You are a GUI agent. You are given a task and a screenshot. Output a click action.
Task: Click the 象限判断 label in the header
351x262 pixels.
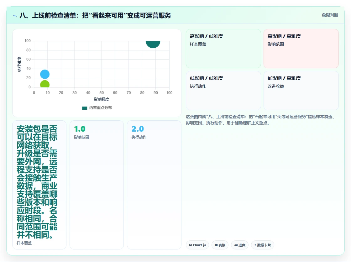[x=330, y=15]
